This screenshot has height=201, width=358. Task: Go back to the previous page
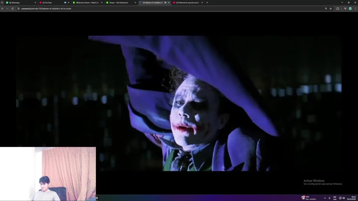[x=2, y=9]
